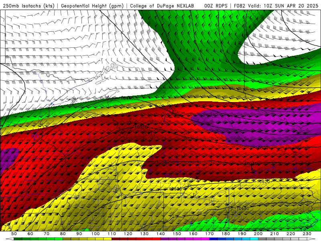Click the 70 knot legend label
321x241 pixels.
47,234
